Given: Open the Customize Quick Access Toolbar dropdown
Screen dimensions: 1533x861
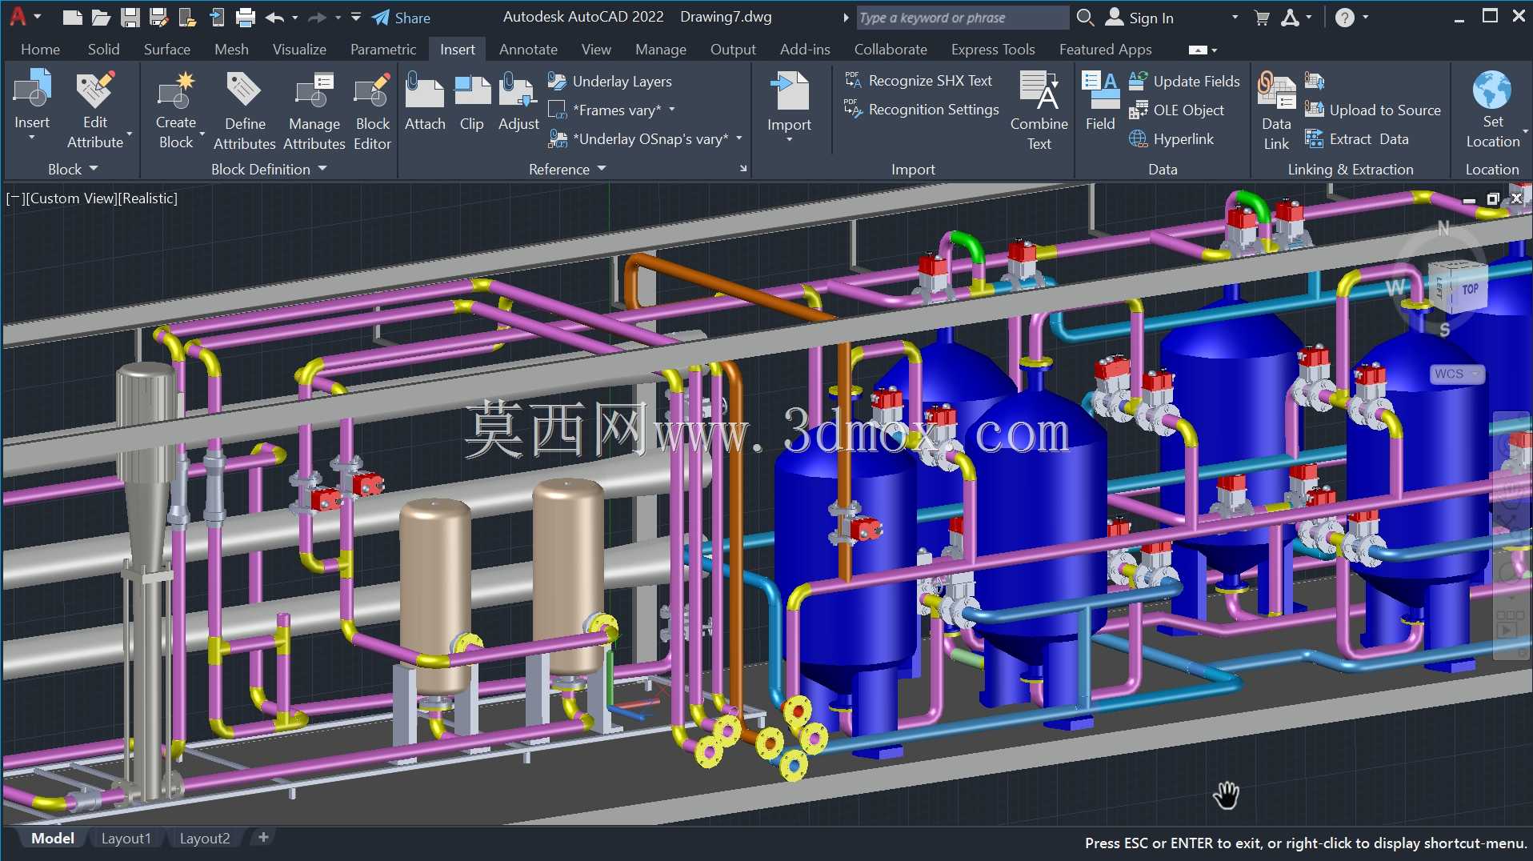Looking at the screenshot, I should [x=356, y=17].
